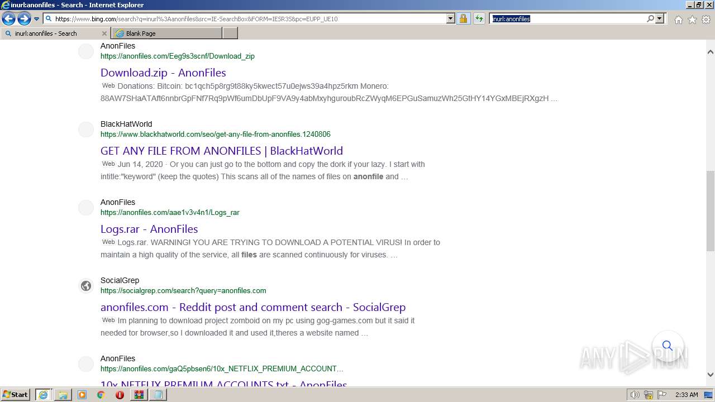
Task: Go back with the browser Back arrow
Action: [x=8, y=18]
